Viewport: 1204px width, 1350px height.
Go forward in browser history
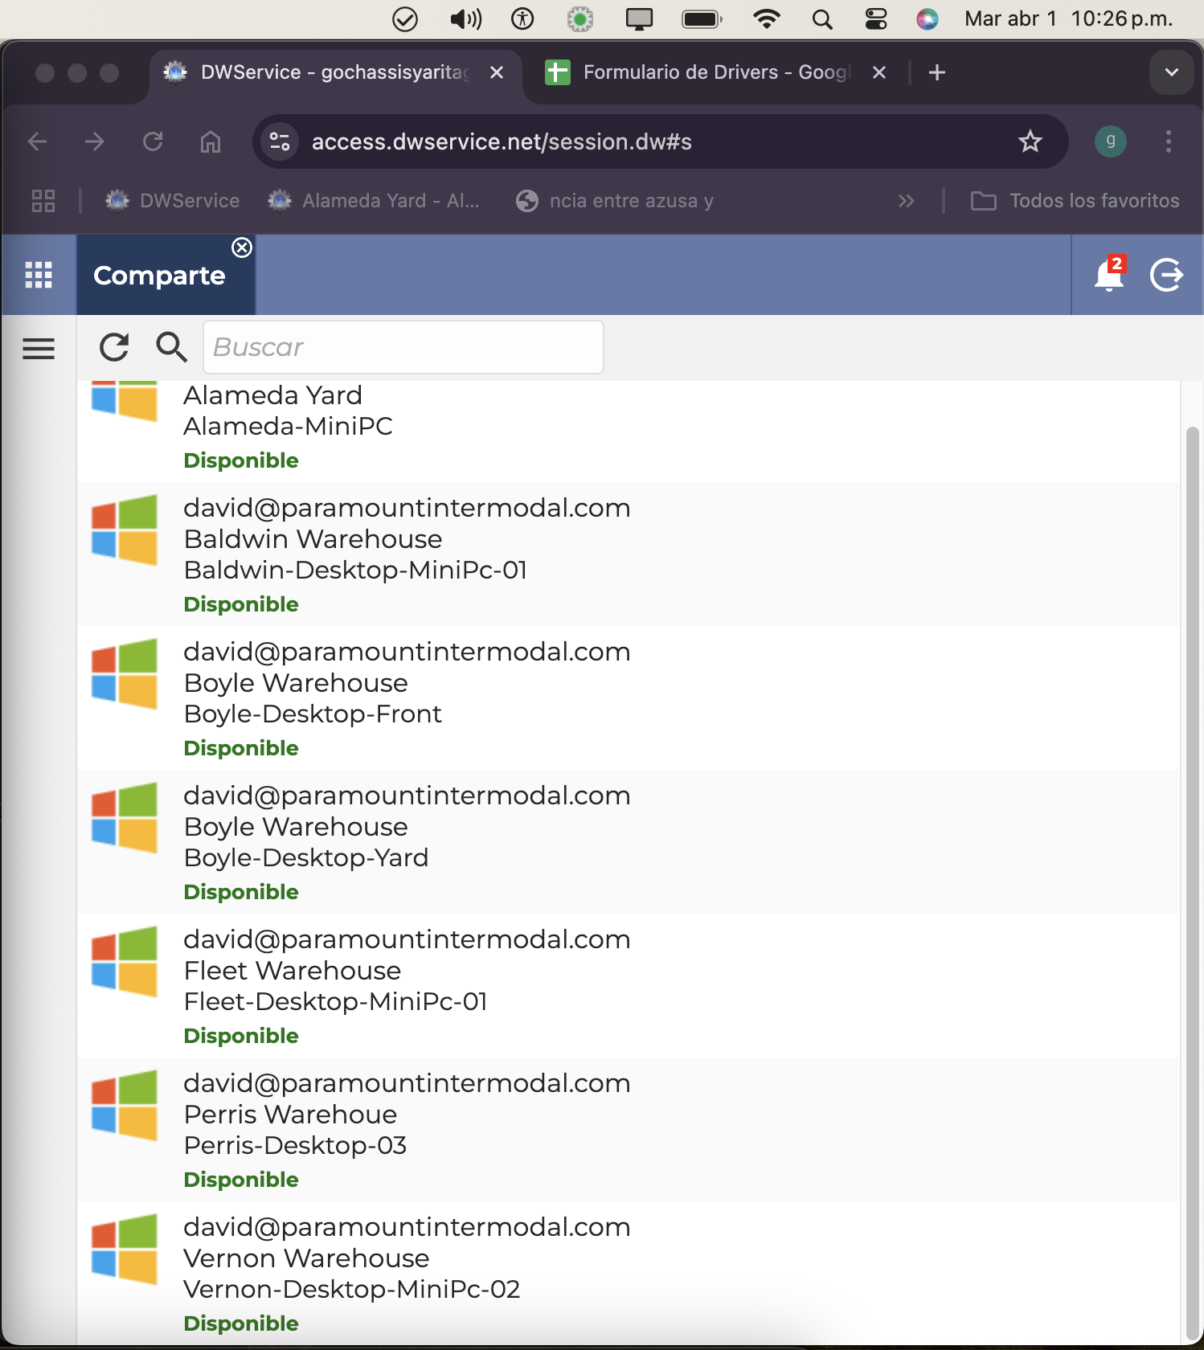click(95, 141)
